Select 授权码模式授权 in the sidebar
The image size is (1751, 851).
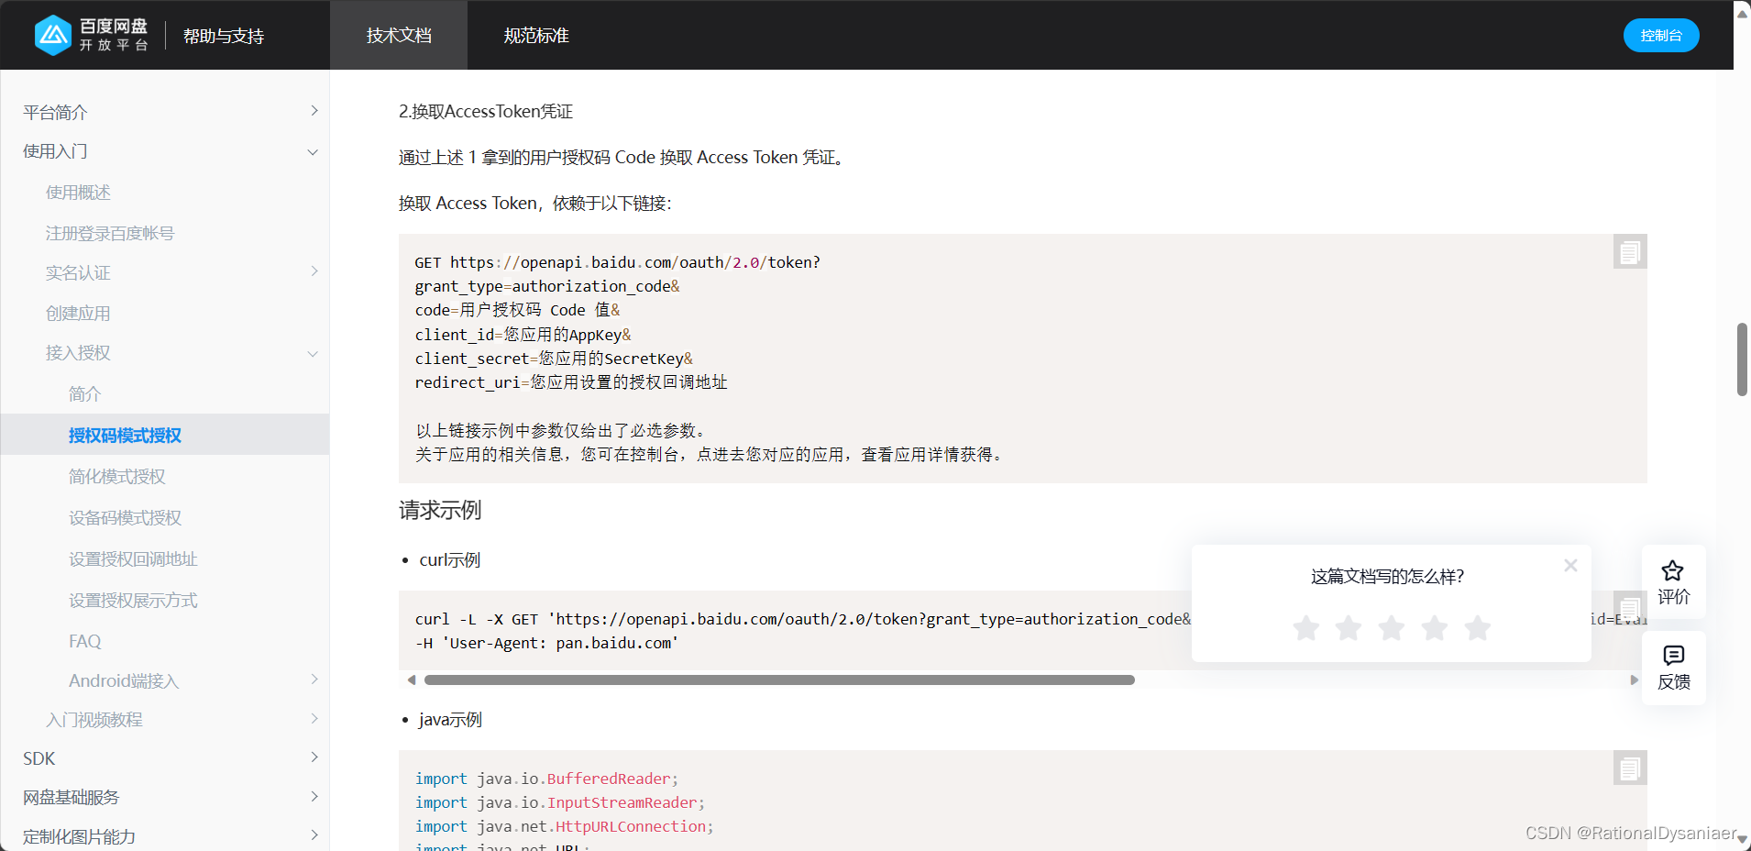click(x=165, y=435)
